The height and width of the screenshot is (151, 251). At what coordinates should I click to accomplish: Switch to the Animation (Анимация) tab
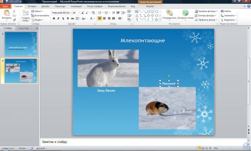pos(76,6)
